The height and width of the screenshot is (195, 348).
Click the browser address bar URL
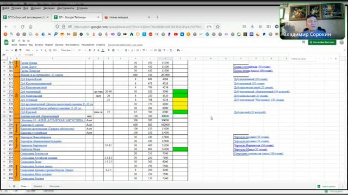[x=137, y=27]
